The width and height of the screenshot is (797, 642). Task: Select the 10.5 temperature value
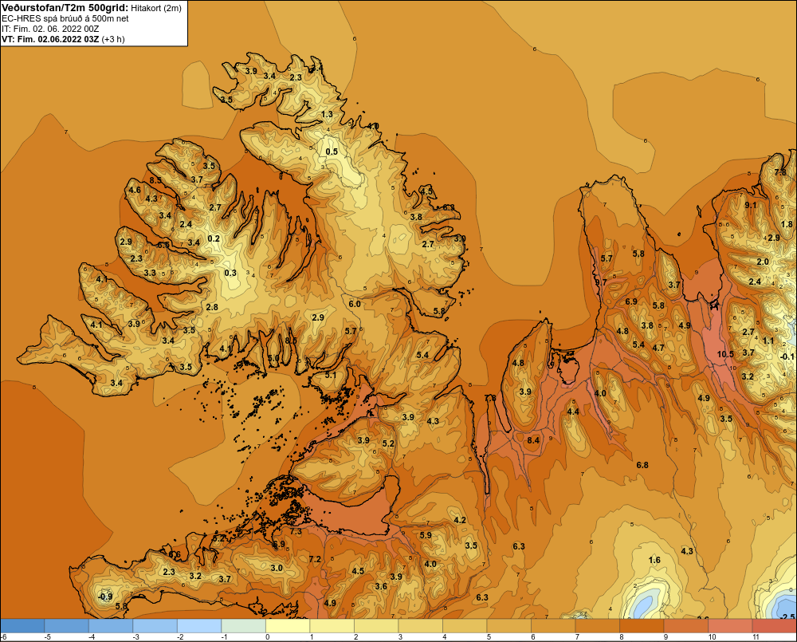point(725,354)
